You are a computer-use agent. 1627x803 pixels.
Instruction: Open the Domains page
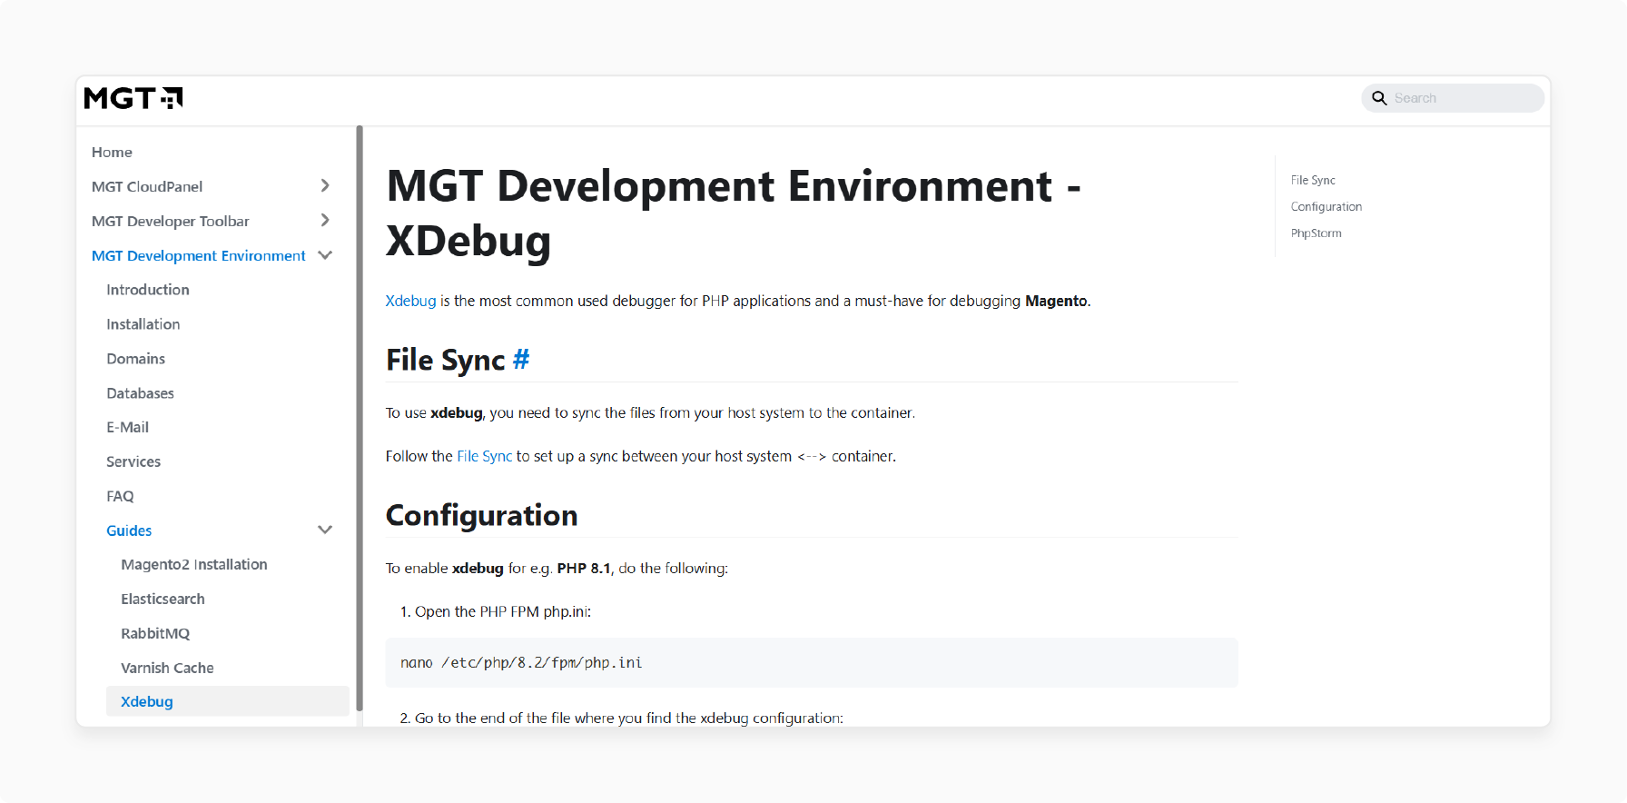tap(136, 359)
